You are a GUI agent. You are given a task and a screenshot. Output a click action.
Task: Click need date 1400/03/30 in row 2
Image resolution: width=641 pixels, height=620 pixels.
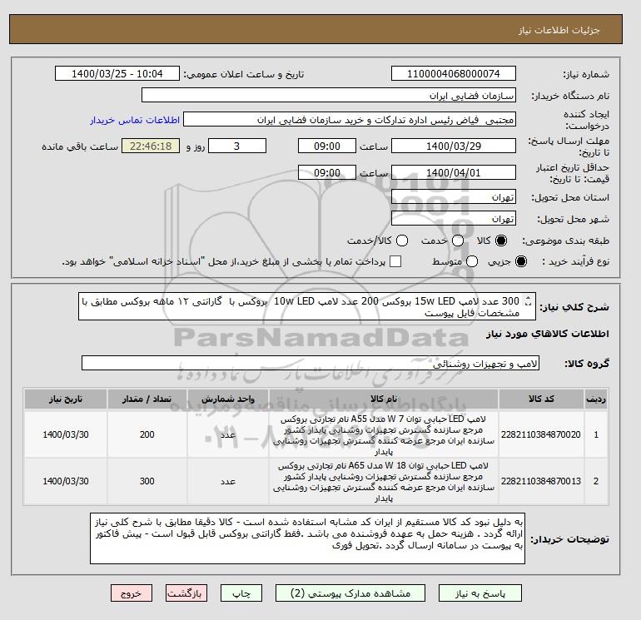click(x=66, y=481)
